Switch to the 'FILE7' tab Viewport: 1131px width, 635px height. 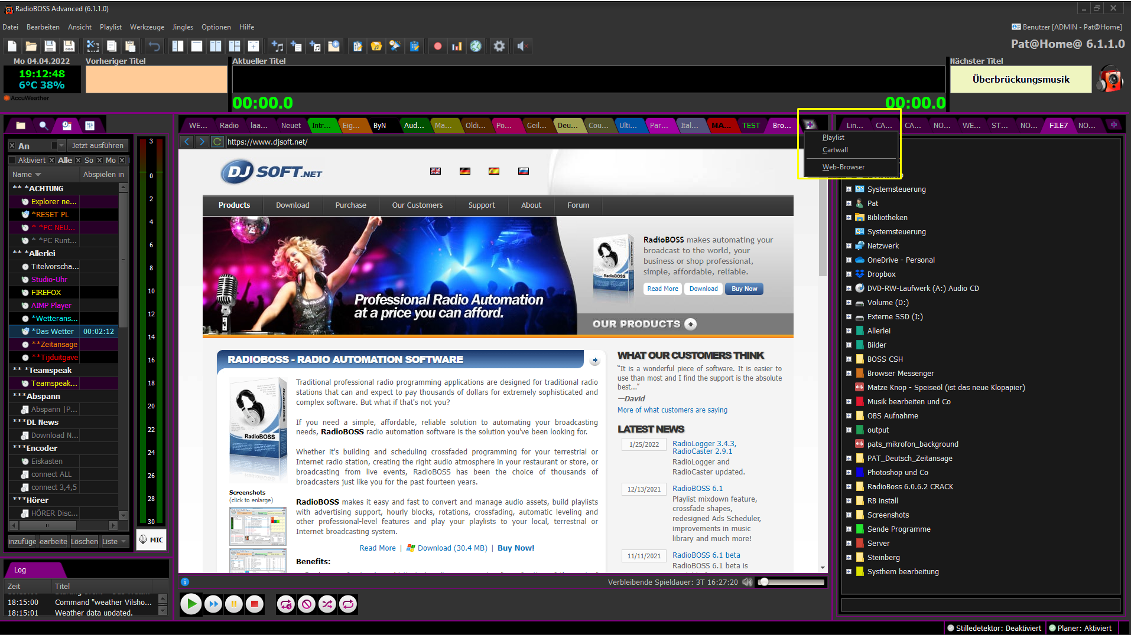point(1058,125)
